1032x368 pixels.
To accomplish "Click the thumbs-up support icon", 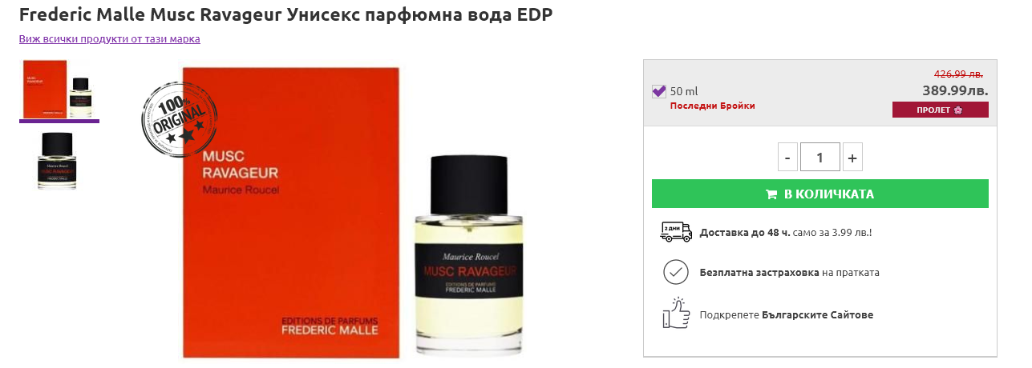I will 676,313.
